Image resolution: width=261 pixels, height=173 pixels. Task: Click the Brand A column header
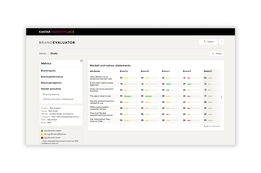pos(124,71)
